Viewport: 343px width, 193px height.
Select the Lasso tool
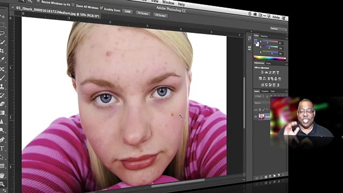(2, 34)
